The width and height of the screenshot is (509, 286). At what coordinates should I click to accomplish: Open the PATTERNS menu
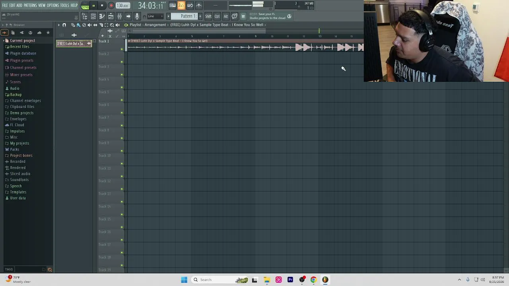(x=30, y=5)
